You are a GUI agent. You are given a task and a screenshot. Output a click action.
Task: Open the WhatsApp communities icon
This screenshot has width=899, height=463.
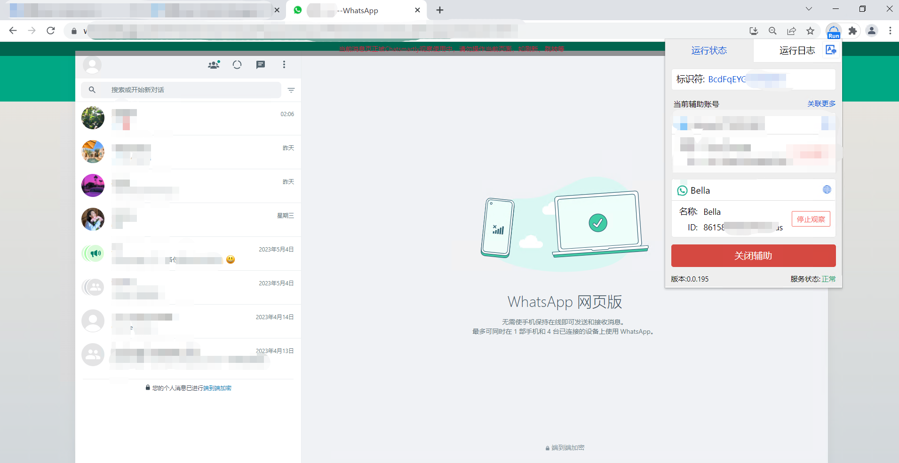[214, 65]
